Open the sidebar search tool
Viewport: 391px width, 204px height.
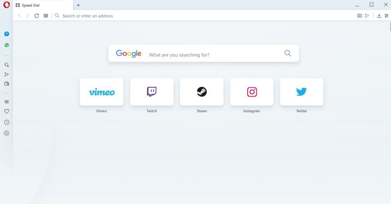[x=7, y=65]
